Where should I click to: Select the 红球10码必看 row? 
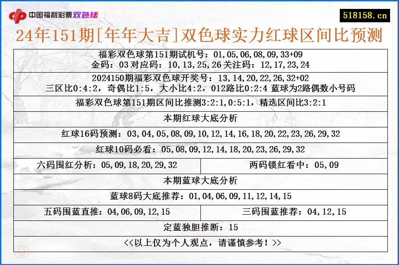coord(199,148)
